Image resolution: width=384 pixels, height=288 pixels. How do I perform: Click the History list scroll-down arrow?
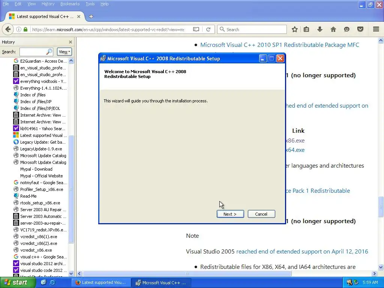point(71,273)
